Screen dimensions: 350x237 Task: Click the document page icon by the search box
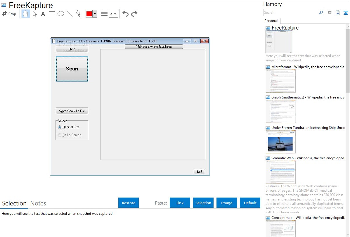(x=338, y=13)
